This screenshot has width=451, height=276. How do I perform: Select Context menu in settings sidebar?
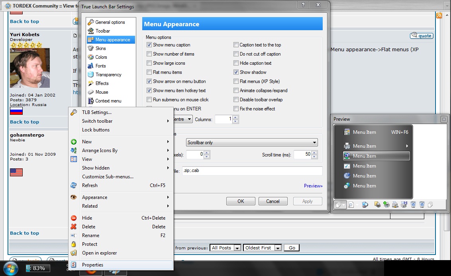[x=105, y=101]
